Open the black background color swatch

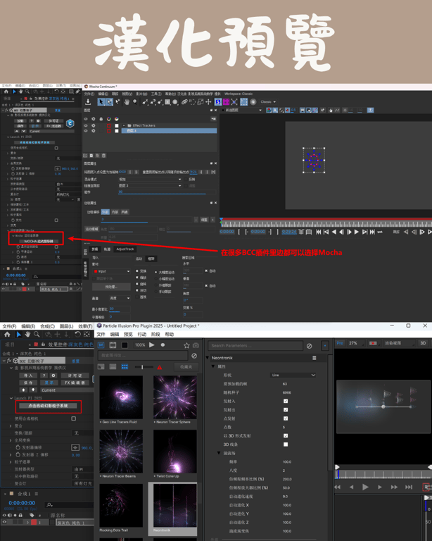coord(125,344)
